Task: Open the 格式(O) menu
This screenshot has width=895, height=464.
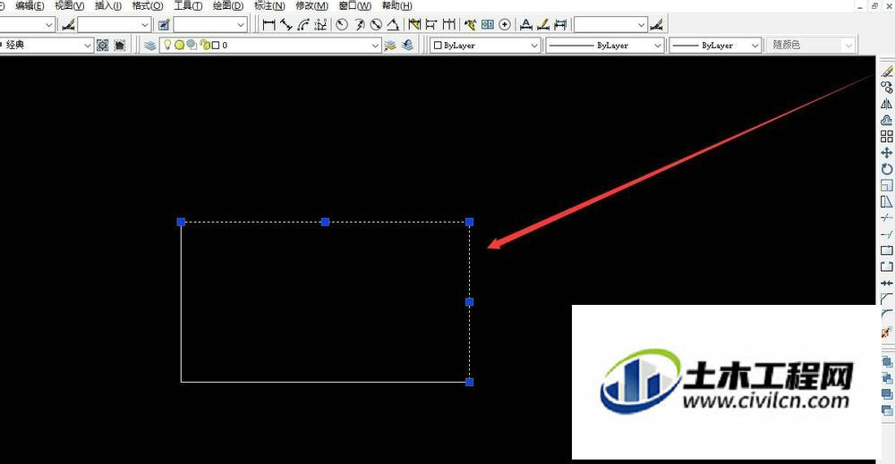Action: click(x=148, y=5)
